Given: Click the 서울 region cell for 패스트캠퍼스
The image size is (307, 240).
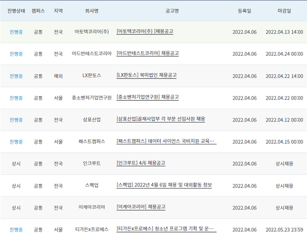Looking at the screenshot, I should click(59, 142).
